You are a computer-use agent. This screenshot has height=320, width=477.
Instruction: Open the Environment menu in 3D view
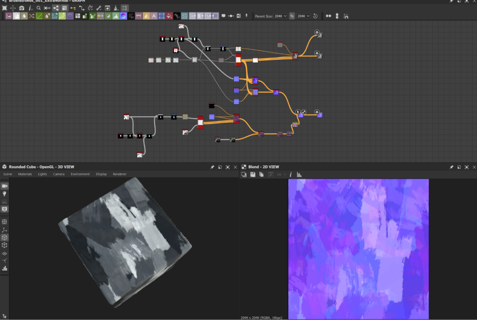[80, 174]
